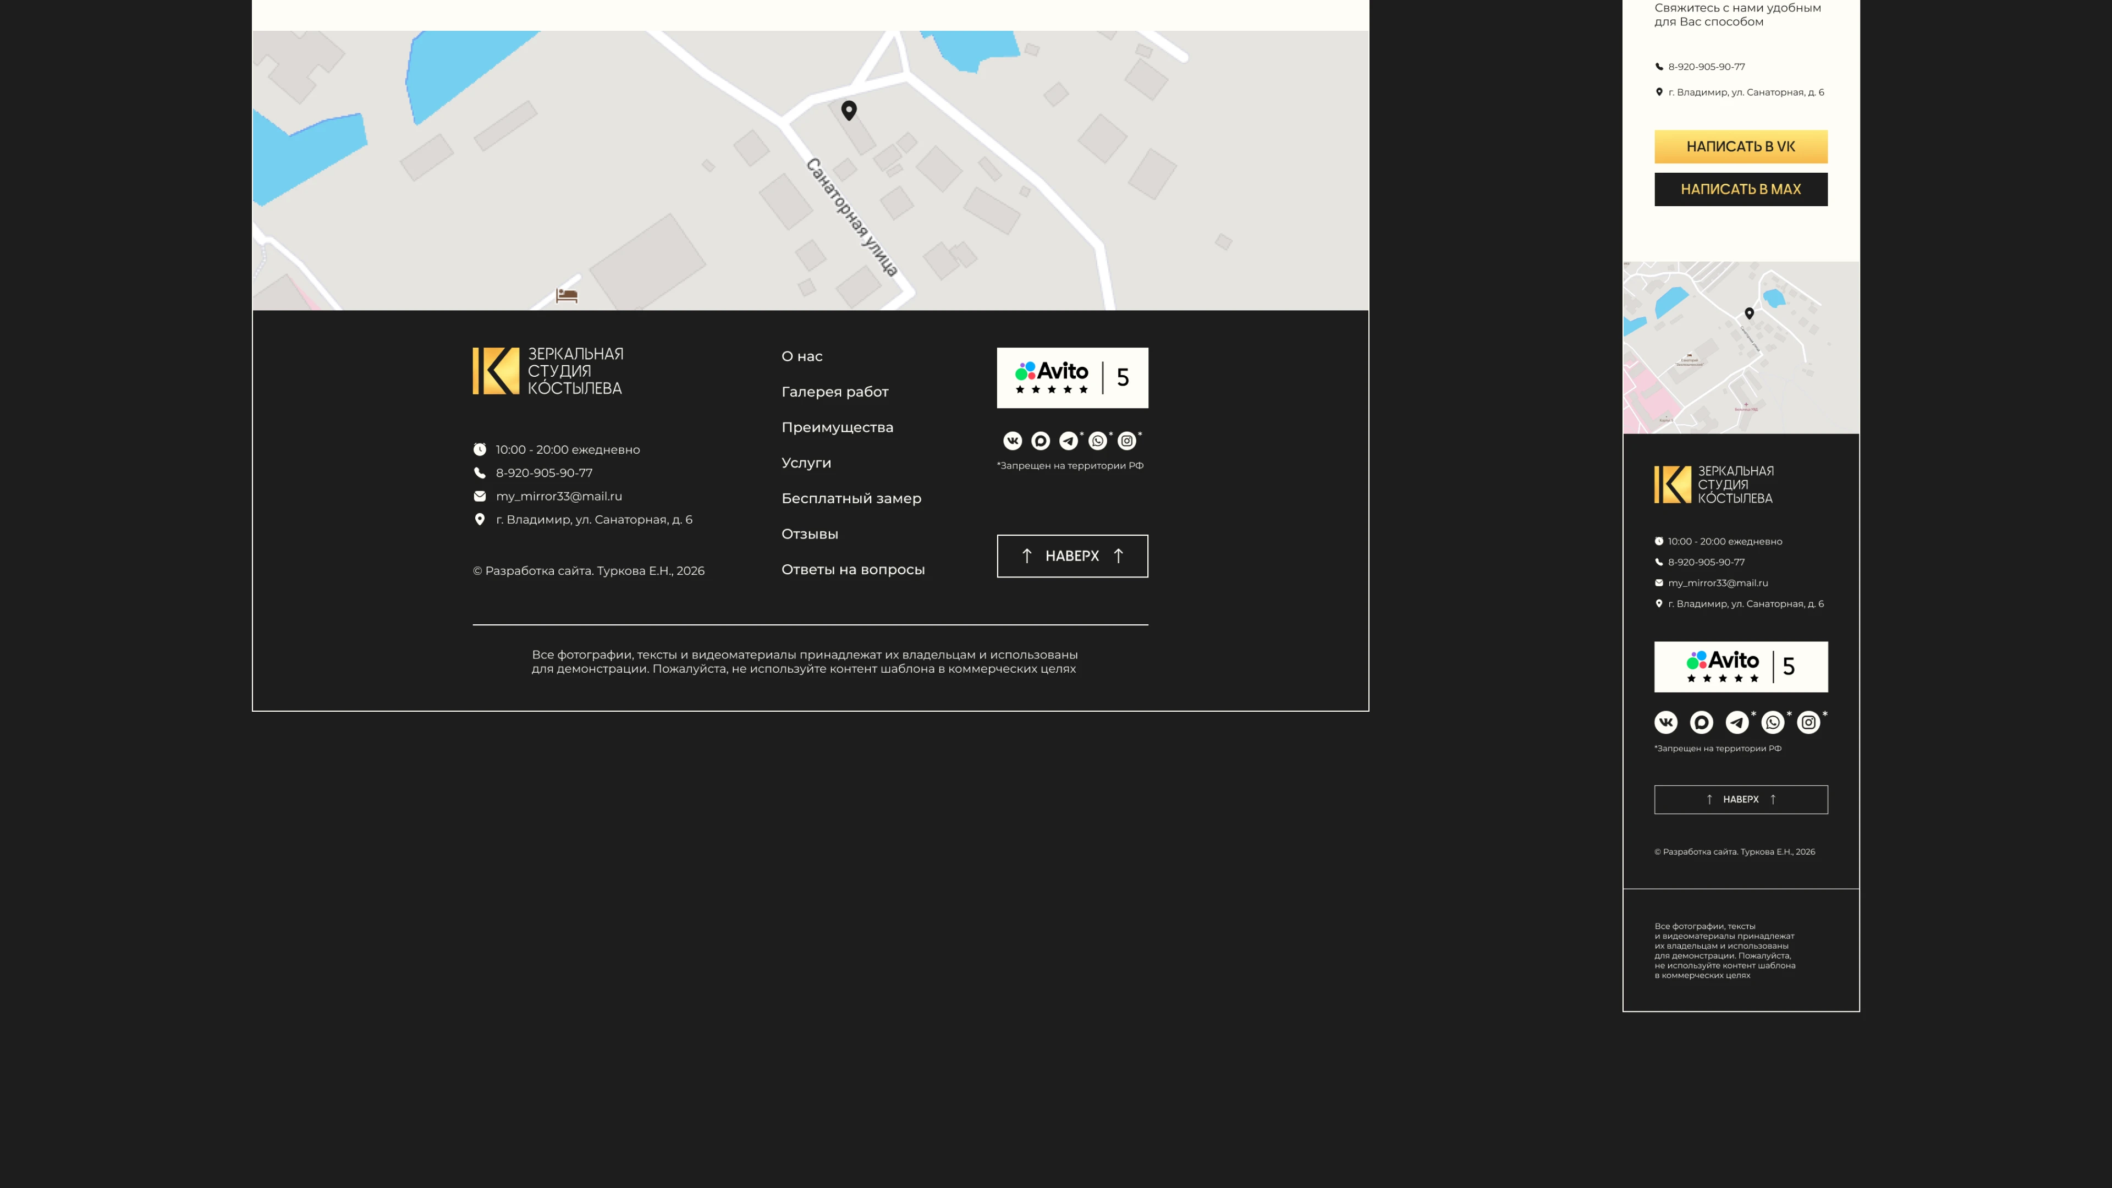
Task: Open 'Ответы на вопросы' in the footer menu
Action: tap(853, 570)
